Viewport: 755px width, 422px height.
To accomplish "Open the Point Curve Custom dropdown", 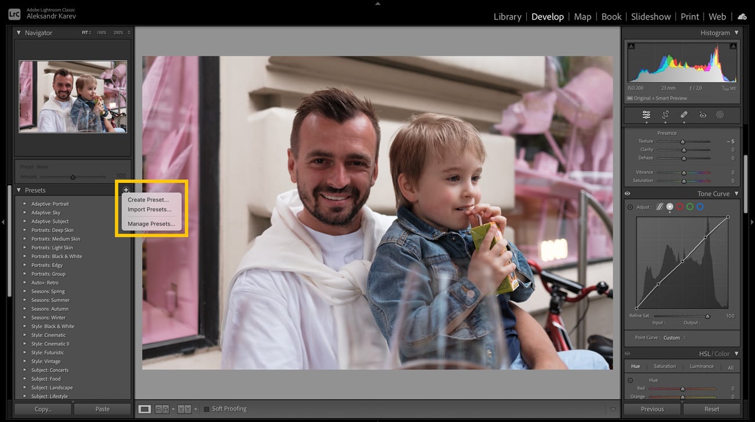I will pos(674,338).
